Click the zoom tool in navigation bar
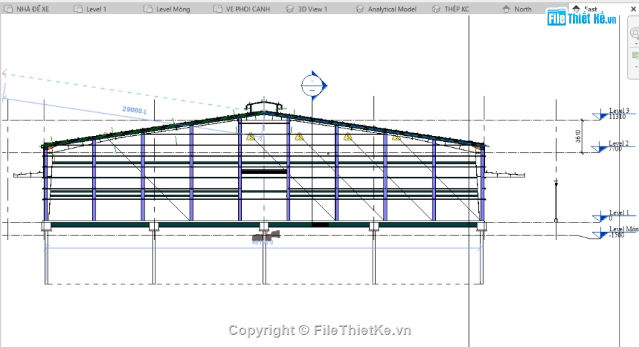 (x=635, y=33)
